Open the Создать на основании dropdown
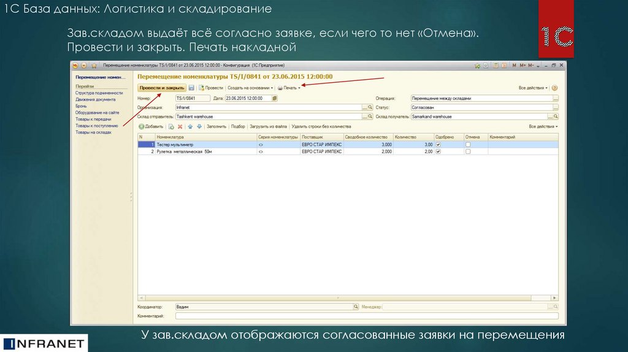628x352 pixels. pos(250,88)
